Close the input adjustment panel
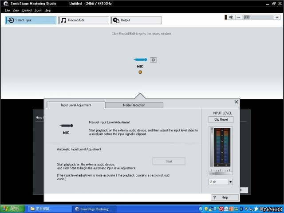Viewport: 284px width, 213px height. 237,102
